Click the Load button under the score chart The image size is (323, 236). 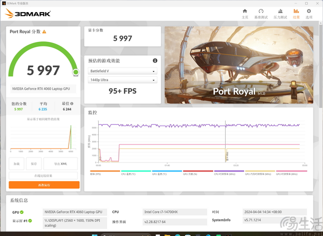click(16, 164)
